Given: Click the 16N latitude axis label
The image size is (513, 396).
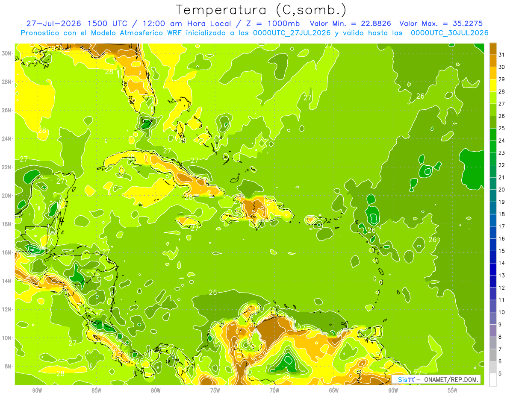Looking at the screenshot, I should click(x=7, y=252).
